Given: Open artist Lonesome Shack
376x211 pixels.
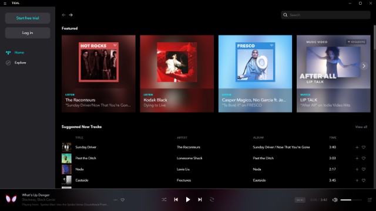Looking at the screenshot, I should (189, 158).
